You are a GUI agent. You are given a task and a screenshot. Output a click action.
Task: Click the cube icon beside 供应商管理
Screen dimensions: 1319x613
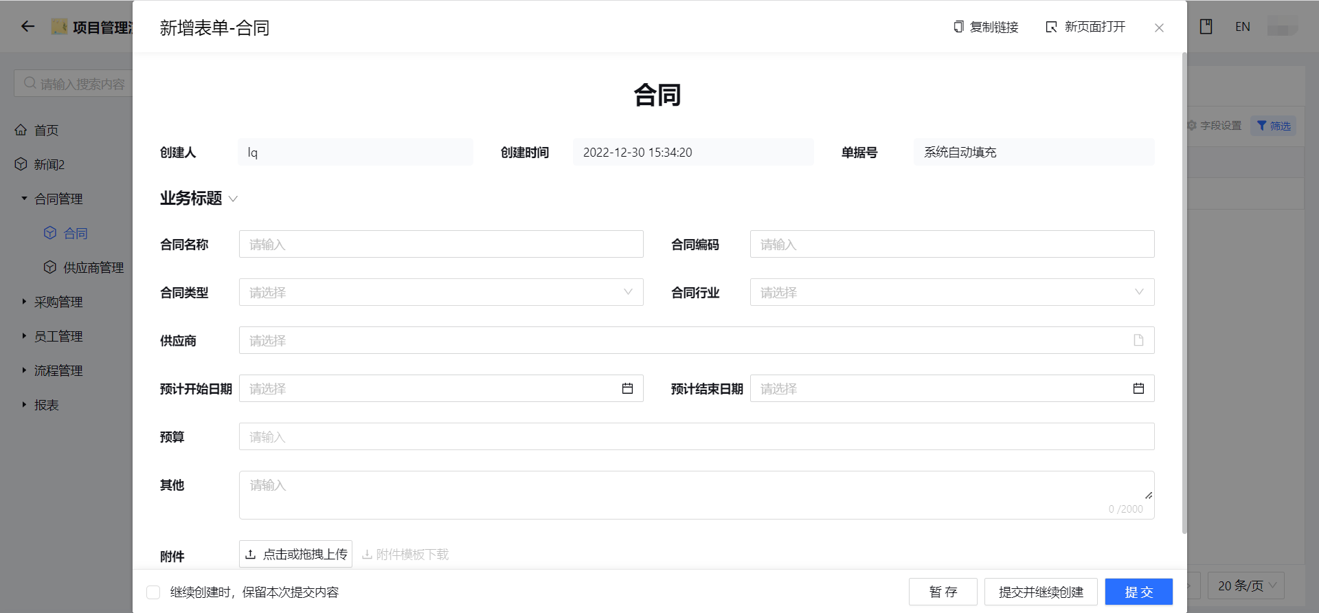[x=50, y=267]
